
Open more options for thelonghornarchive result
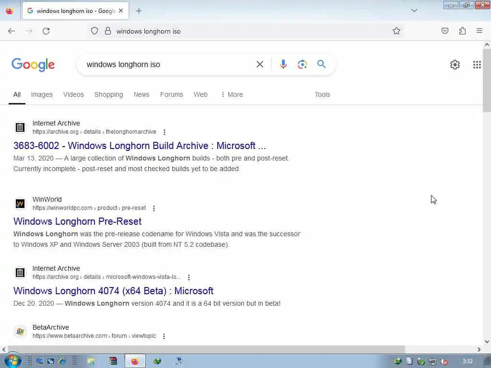click(x=164, y=132)
